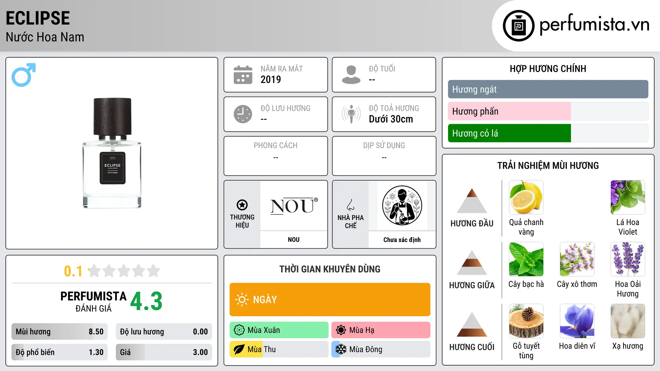Screen dimensions: 660x371
Task: Click the ECLIPSE product title
Action: (x=38, y=18)
